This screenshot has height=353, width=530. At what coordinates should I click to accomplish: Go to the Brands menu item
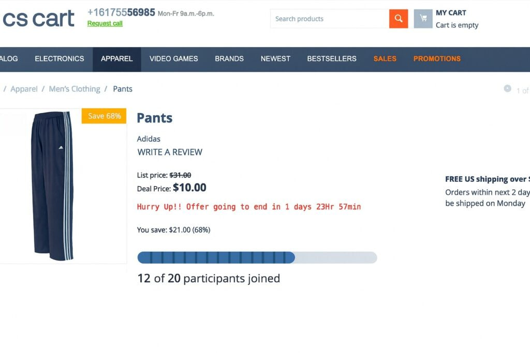229,59
